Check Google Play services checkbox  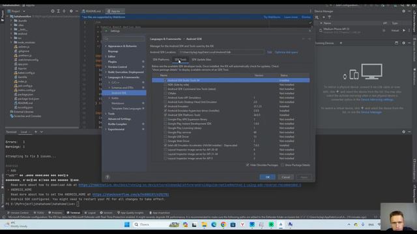pos(165,133)
